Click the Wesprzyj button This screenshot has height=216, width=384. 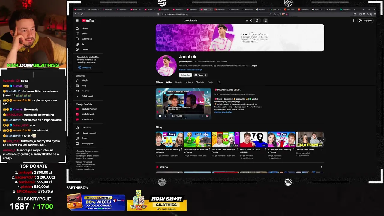click(x=200, y=75)
